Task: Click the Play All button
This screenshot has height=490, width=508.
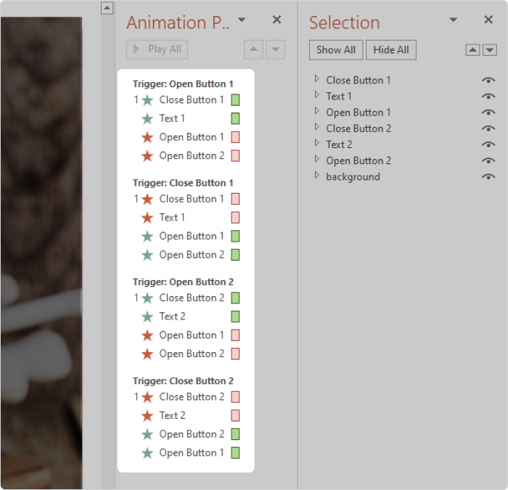Action: (157, 49)
